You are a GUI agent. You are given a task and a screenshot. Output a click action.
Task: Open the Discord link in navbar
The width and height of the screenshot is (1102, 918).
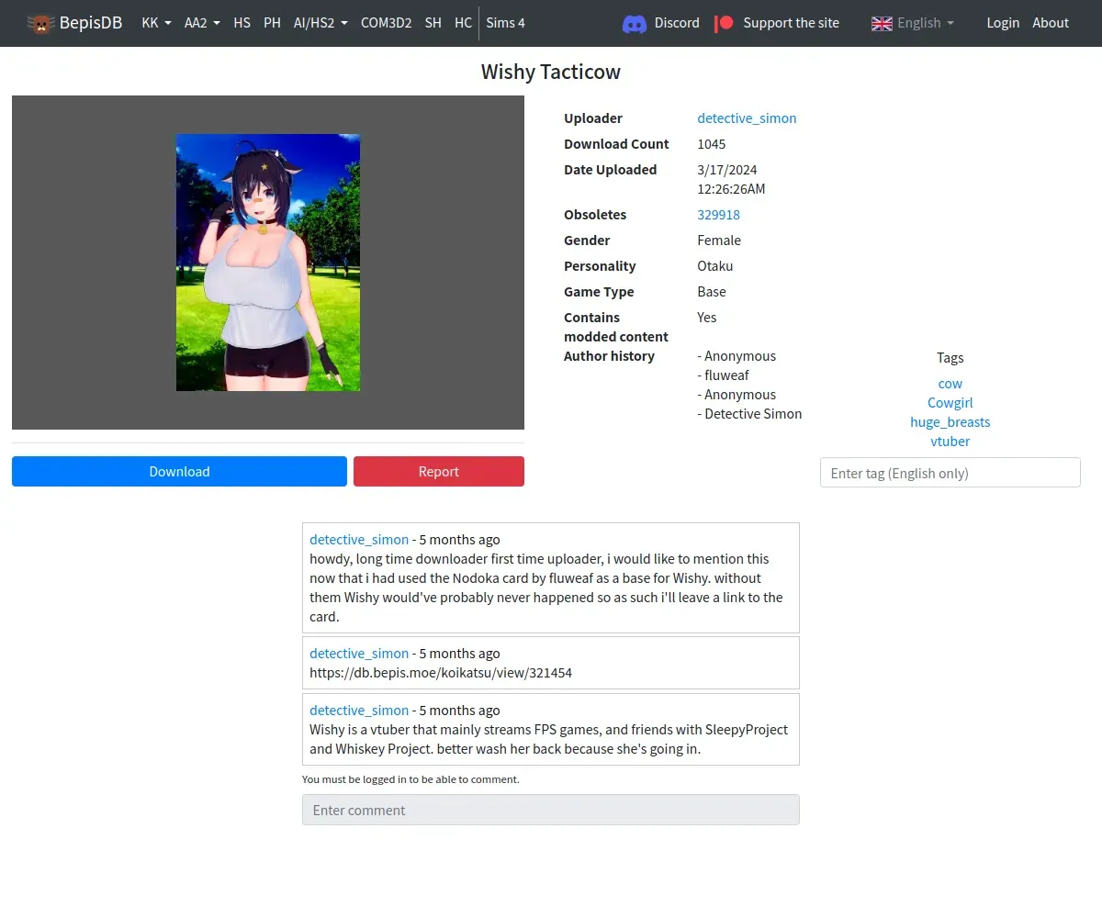pyautogui.click(x=677, y=23)
